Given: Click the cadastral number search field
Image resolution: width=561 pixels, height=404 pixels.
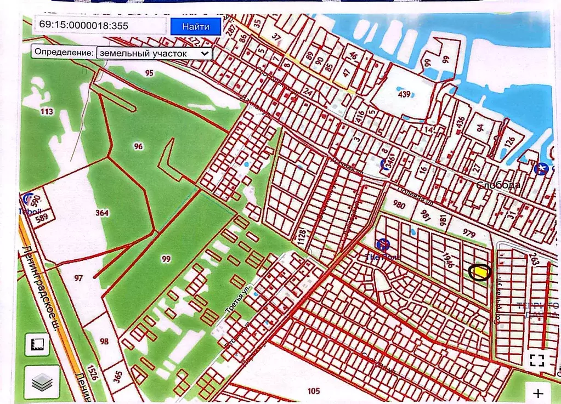Looking at the screenshot, I should [100, 26].
